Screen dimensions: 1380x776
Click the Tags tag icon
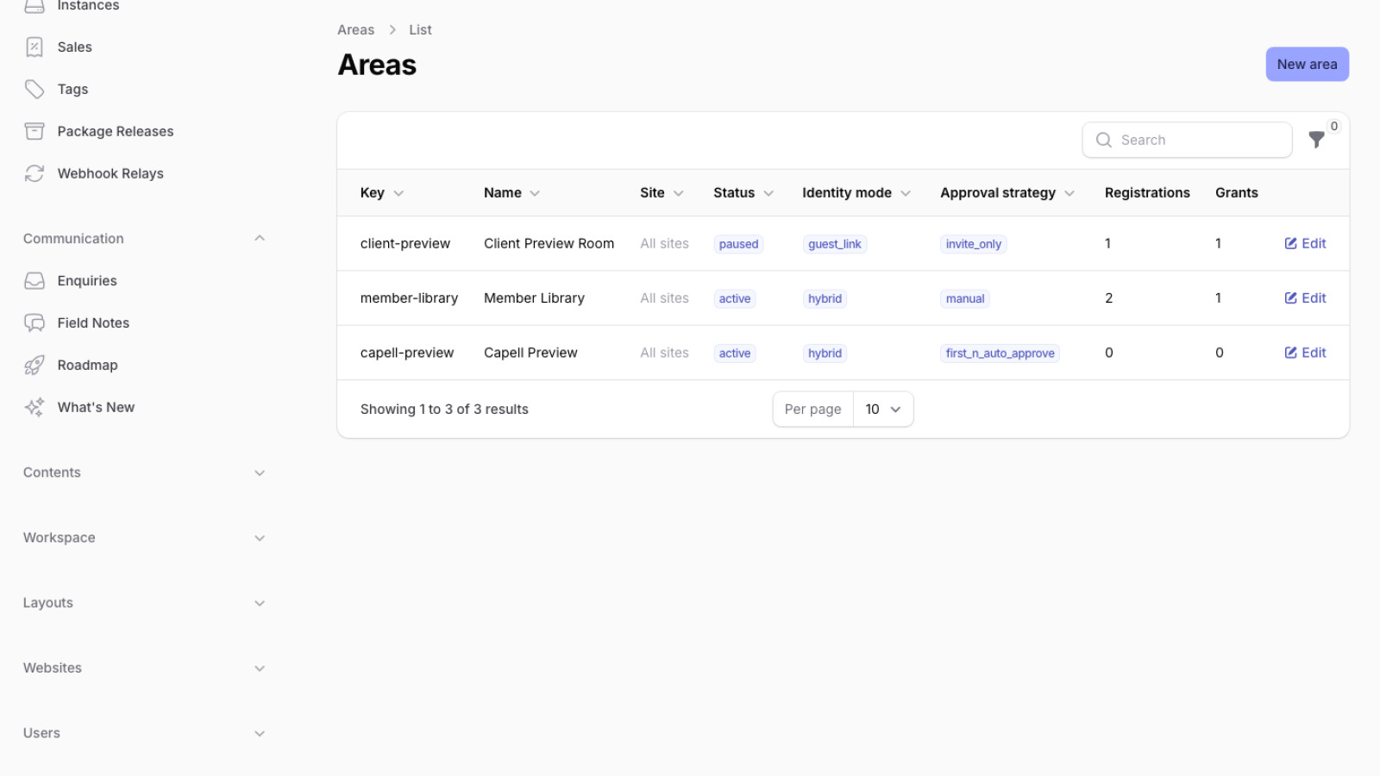coord(34,90)
